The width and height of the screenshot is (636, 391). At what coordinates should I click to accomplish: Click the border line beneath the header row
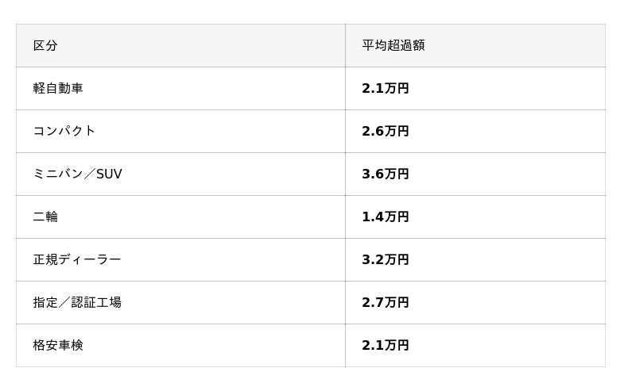(x=310, y=67)
